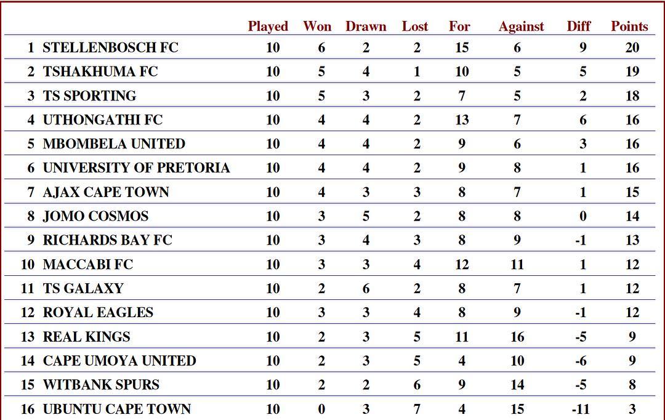
Task: Click the Lost column header
Action: (x=415, y=26)
